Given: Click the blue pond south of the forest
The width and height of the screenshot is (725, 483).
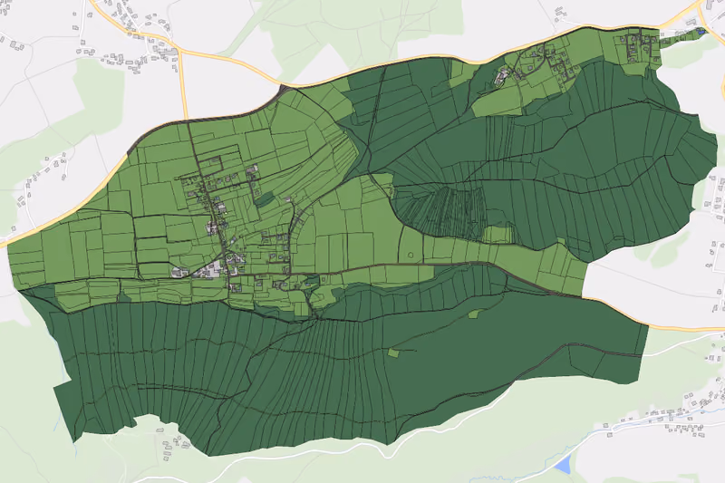Looking at the screenshot, I should (x=563, y=464).
